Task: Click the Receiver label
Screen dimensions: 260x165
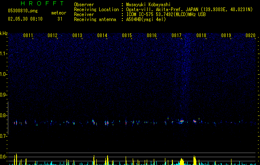Action: pos(84,14)
